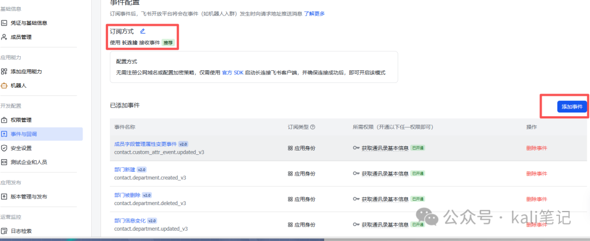Viewport: 590px width, 241px height.
Task: Open 部门新建 event link
Action: click(124, 170)
